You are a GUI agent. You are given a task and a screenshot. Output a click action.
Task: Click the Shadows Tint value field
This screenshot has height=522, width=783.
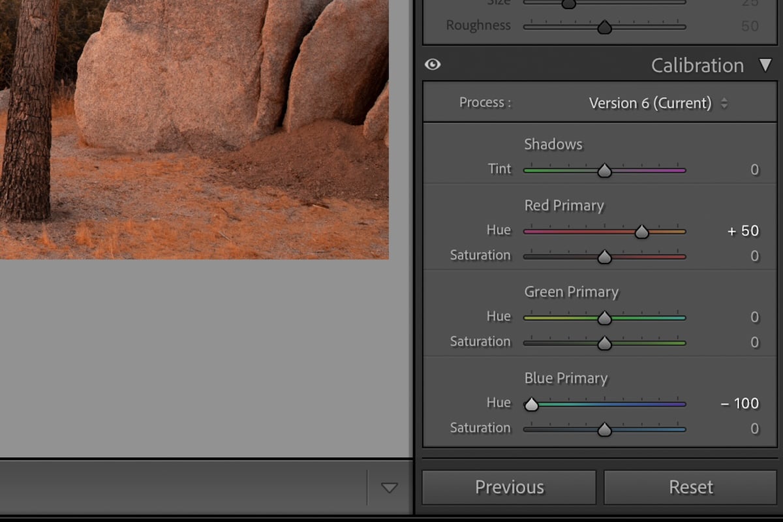pyautogui.click(x=754, y=170)
